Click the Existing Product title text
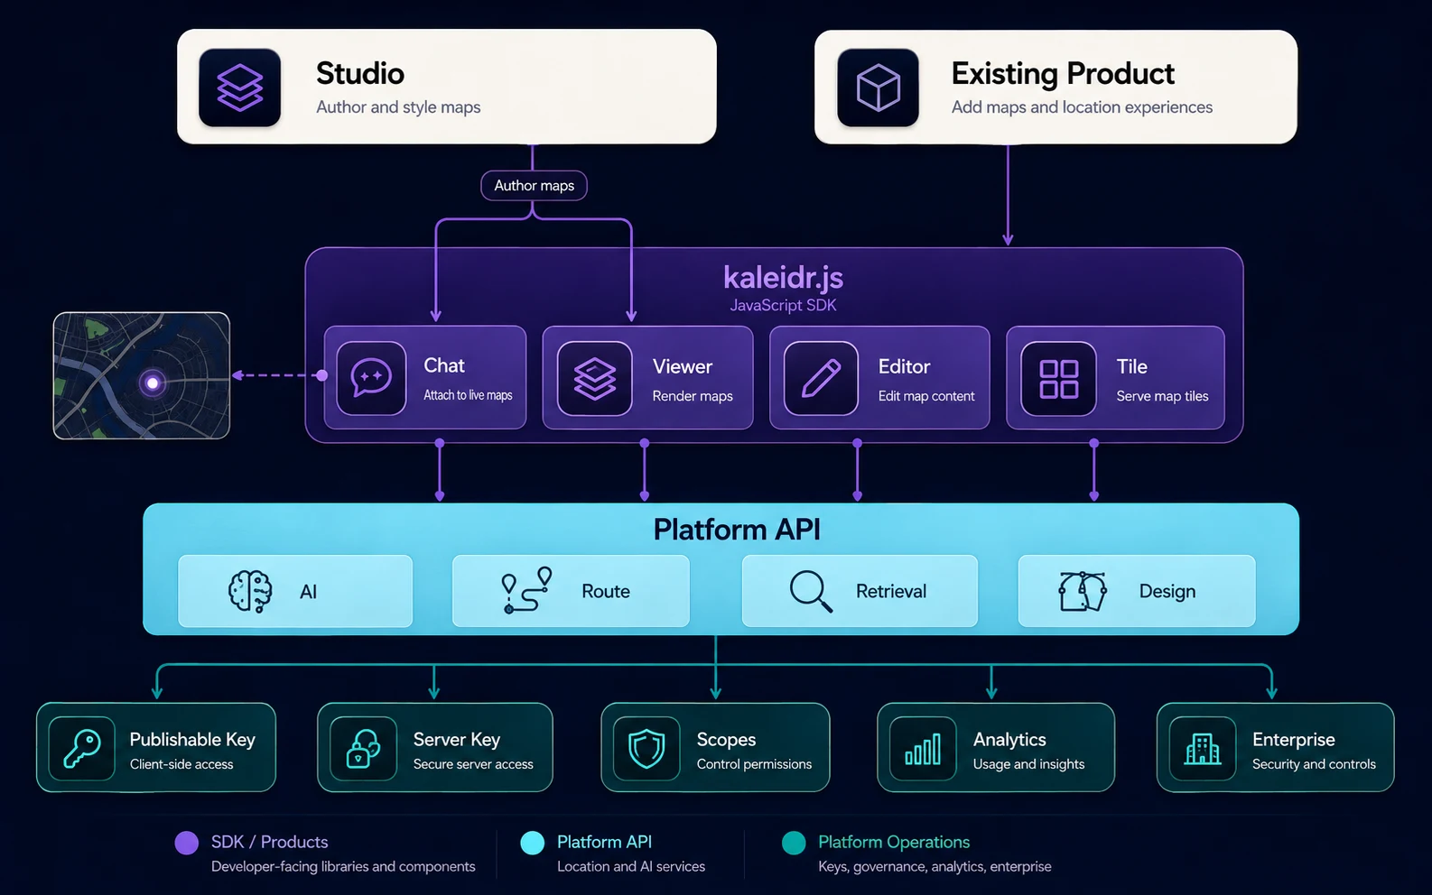 coord(1063,73)
